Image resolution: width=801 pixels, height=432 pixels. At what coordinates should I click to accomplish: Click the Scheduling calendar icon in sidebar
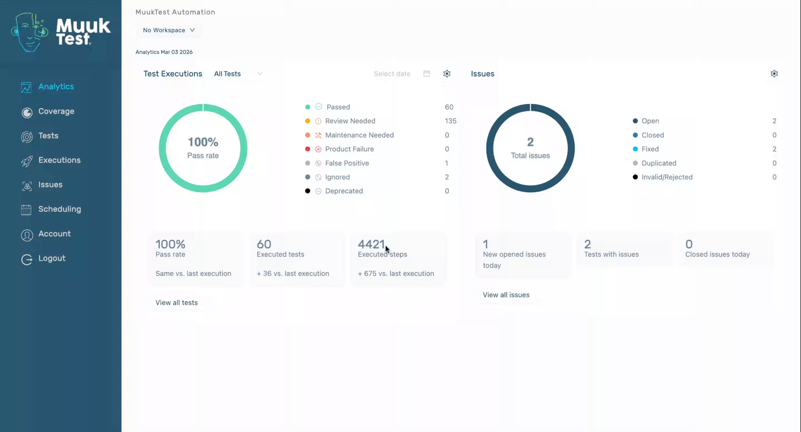pyautogui.click(x=26, y=210)
